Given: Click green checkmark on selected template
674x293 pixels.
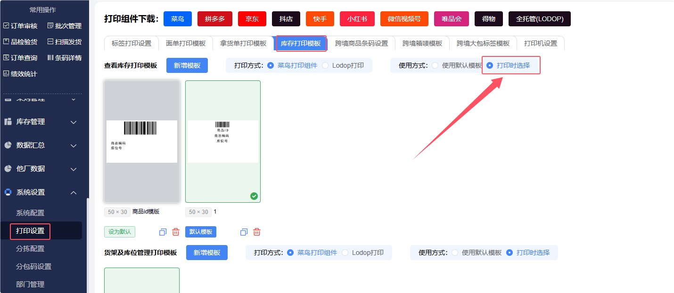Looking at the screenshot, I should click(254, 196).
